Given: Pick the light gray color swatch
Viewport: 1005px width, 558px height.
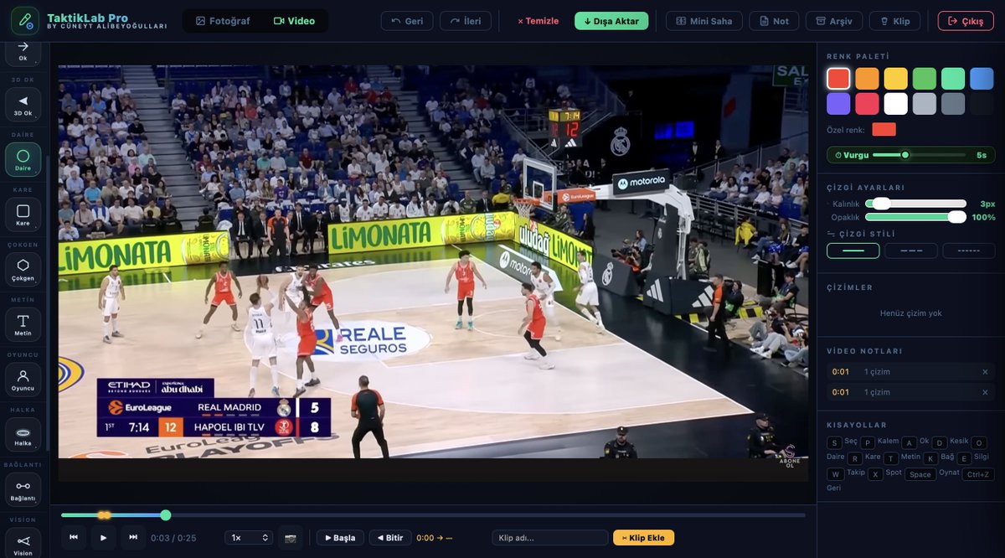Looking at the screenshot, I should click(925, 104).
